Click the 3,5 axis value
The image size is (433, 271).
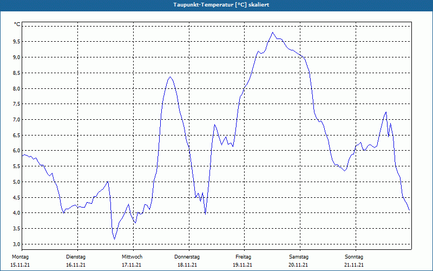[17, 228]
